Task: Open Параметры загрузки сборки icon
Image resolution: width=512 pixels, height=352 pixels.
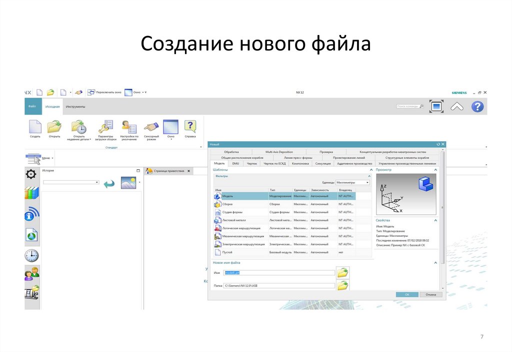Action: [105, 127]
